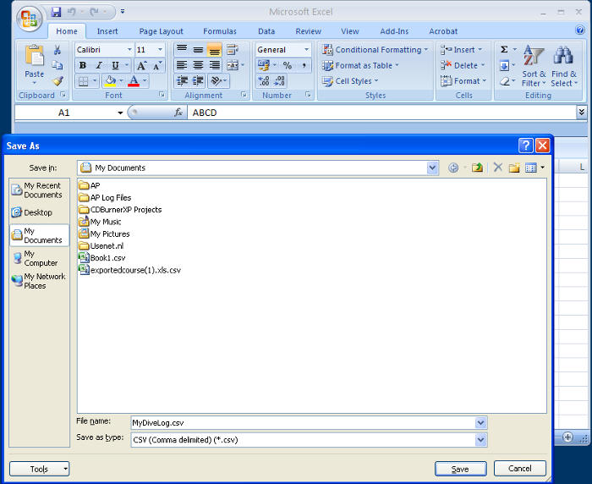The image size is (592, 484).
Task: Switch to the Page Layout tab
Action: (x=161, y=31)
